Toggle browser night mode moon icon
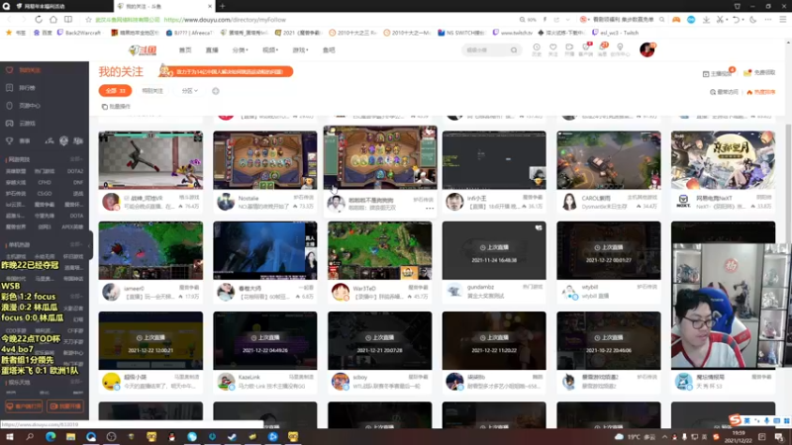 [753, 19]
